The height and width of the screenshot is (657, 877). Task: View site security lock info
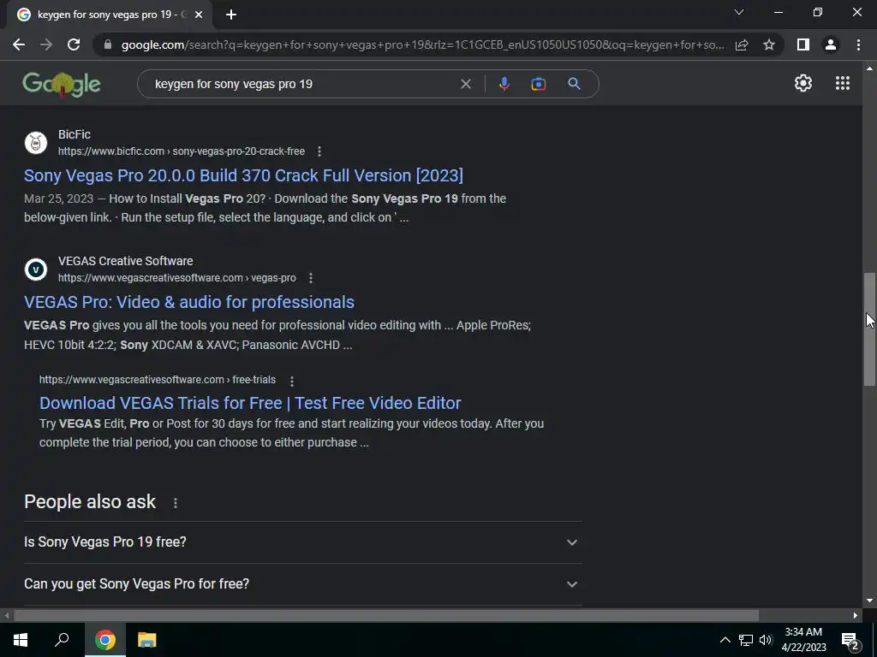(108, 44)
